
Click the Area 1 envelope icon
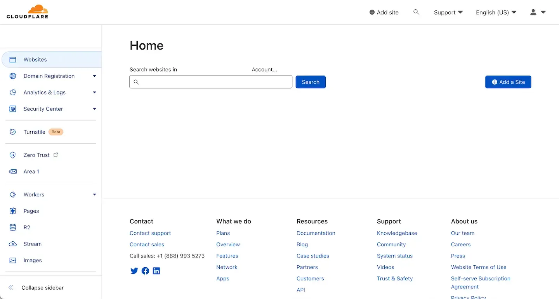(x=13, y=172)
